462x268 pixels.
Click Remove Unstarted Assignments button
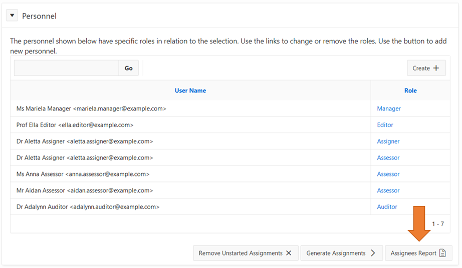point(246,253)
